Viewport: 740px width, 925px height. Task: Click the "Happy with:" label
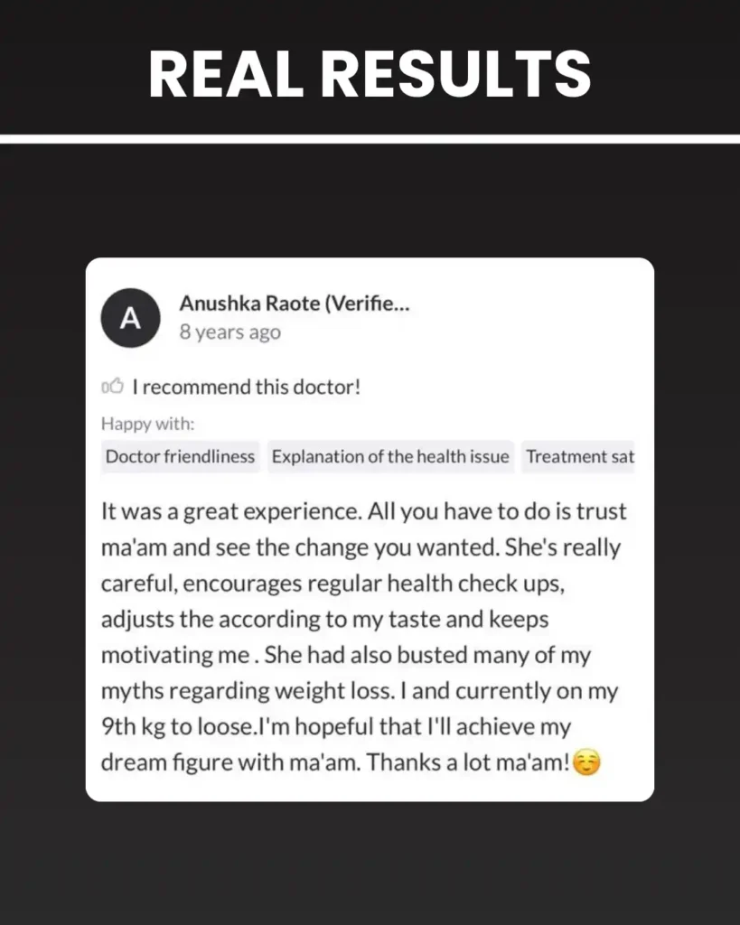[x=147, y=424]
